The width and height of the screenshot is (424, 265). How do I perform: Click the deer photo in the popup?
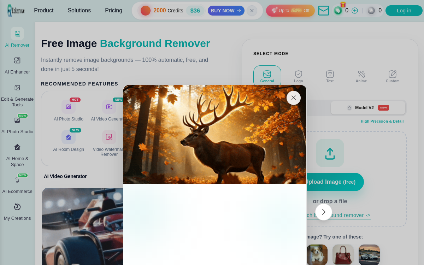pyautogui.click(x=215, y=135)
